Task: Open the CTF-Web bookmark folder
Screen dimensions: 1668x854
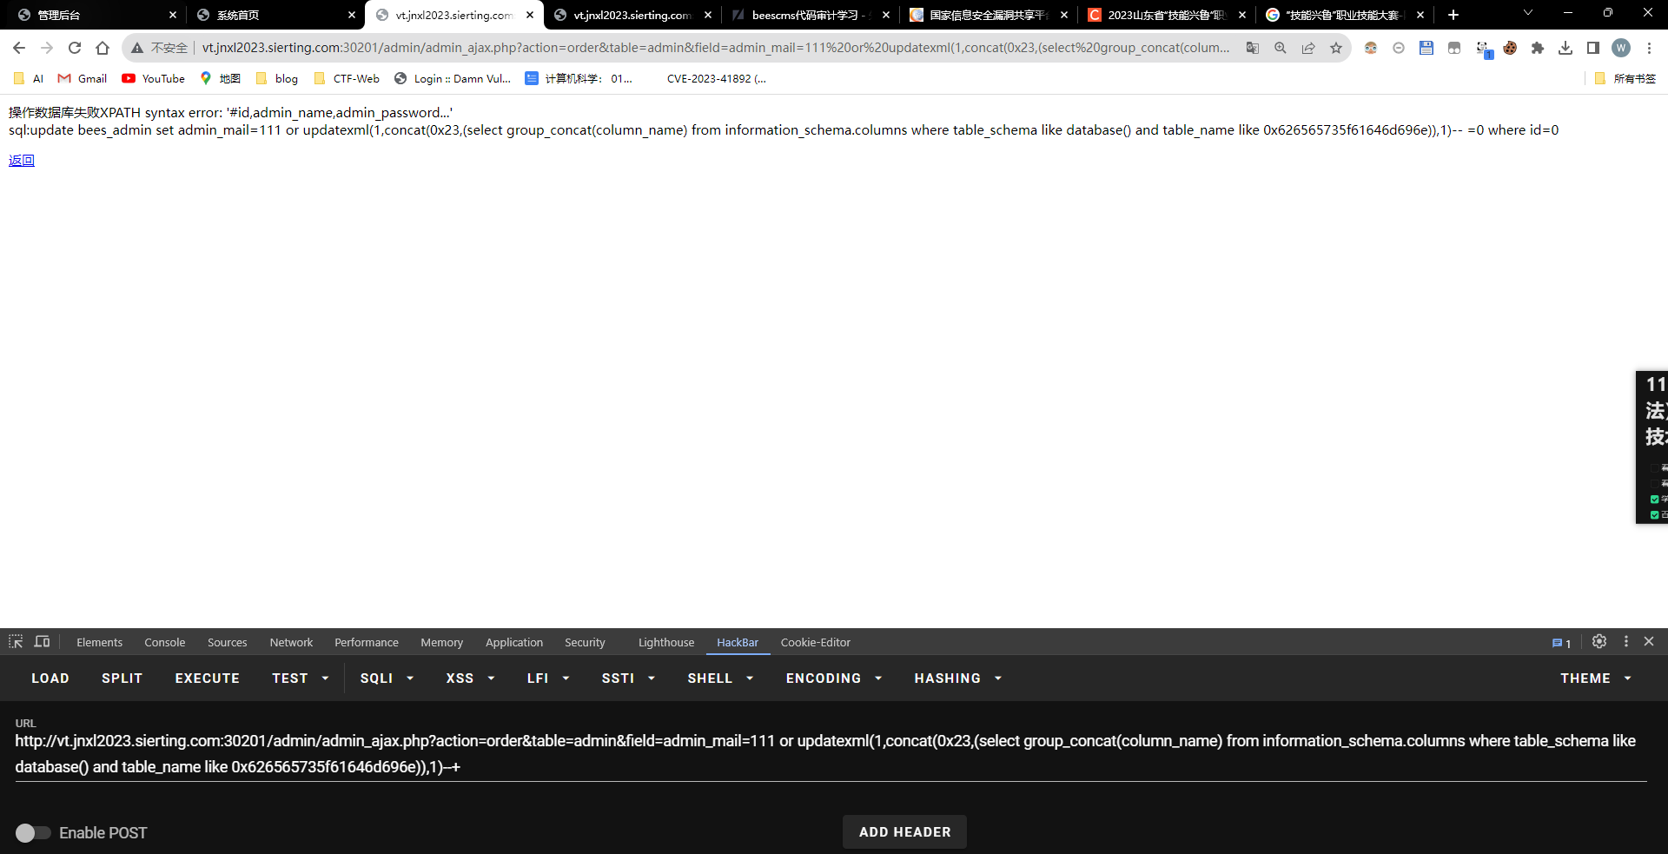Action: 347,78
